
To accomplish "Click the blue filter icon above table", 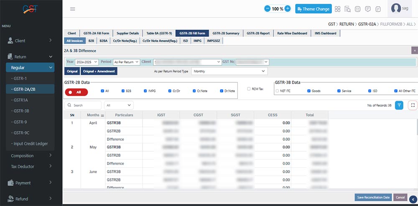I will coord(399,105).
